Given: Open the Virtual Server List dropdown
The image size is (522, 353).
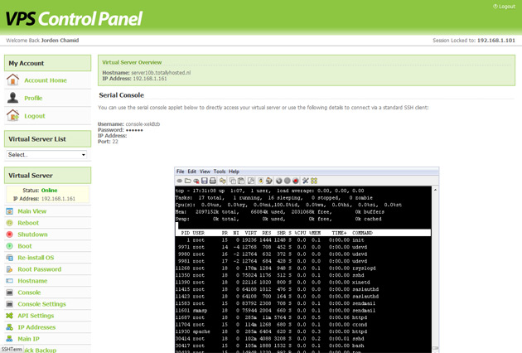Looking at the screenshot, I should point(46,155).
